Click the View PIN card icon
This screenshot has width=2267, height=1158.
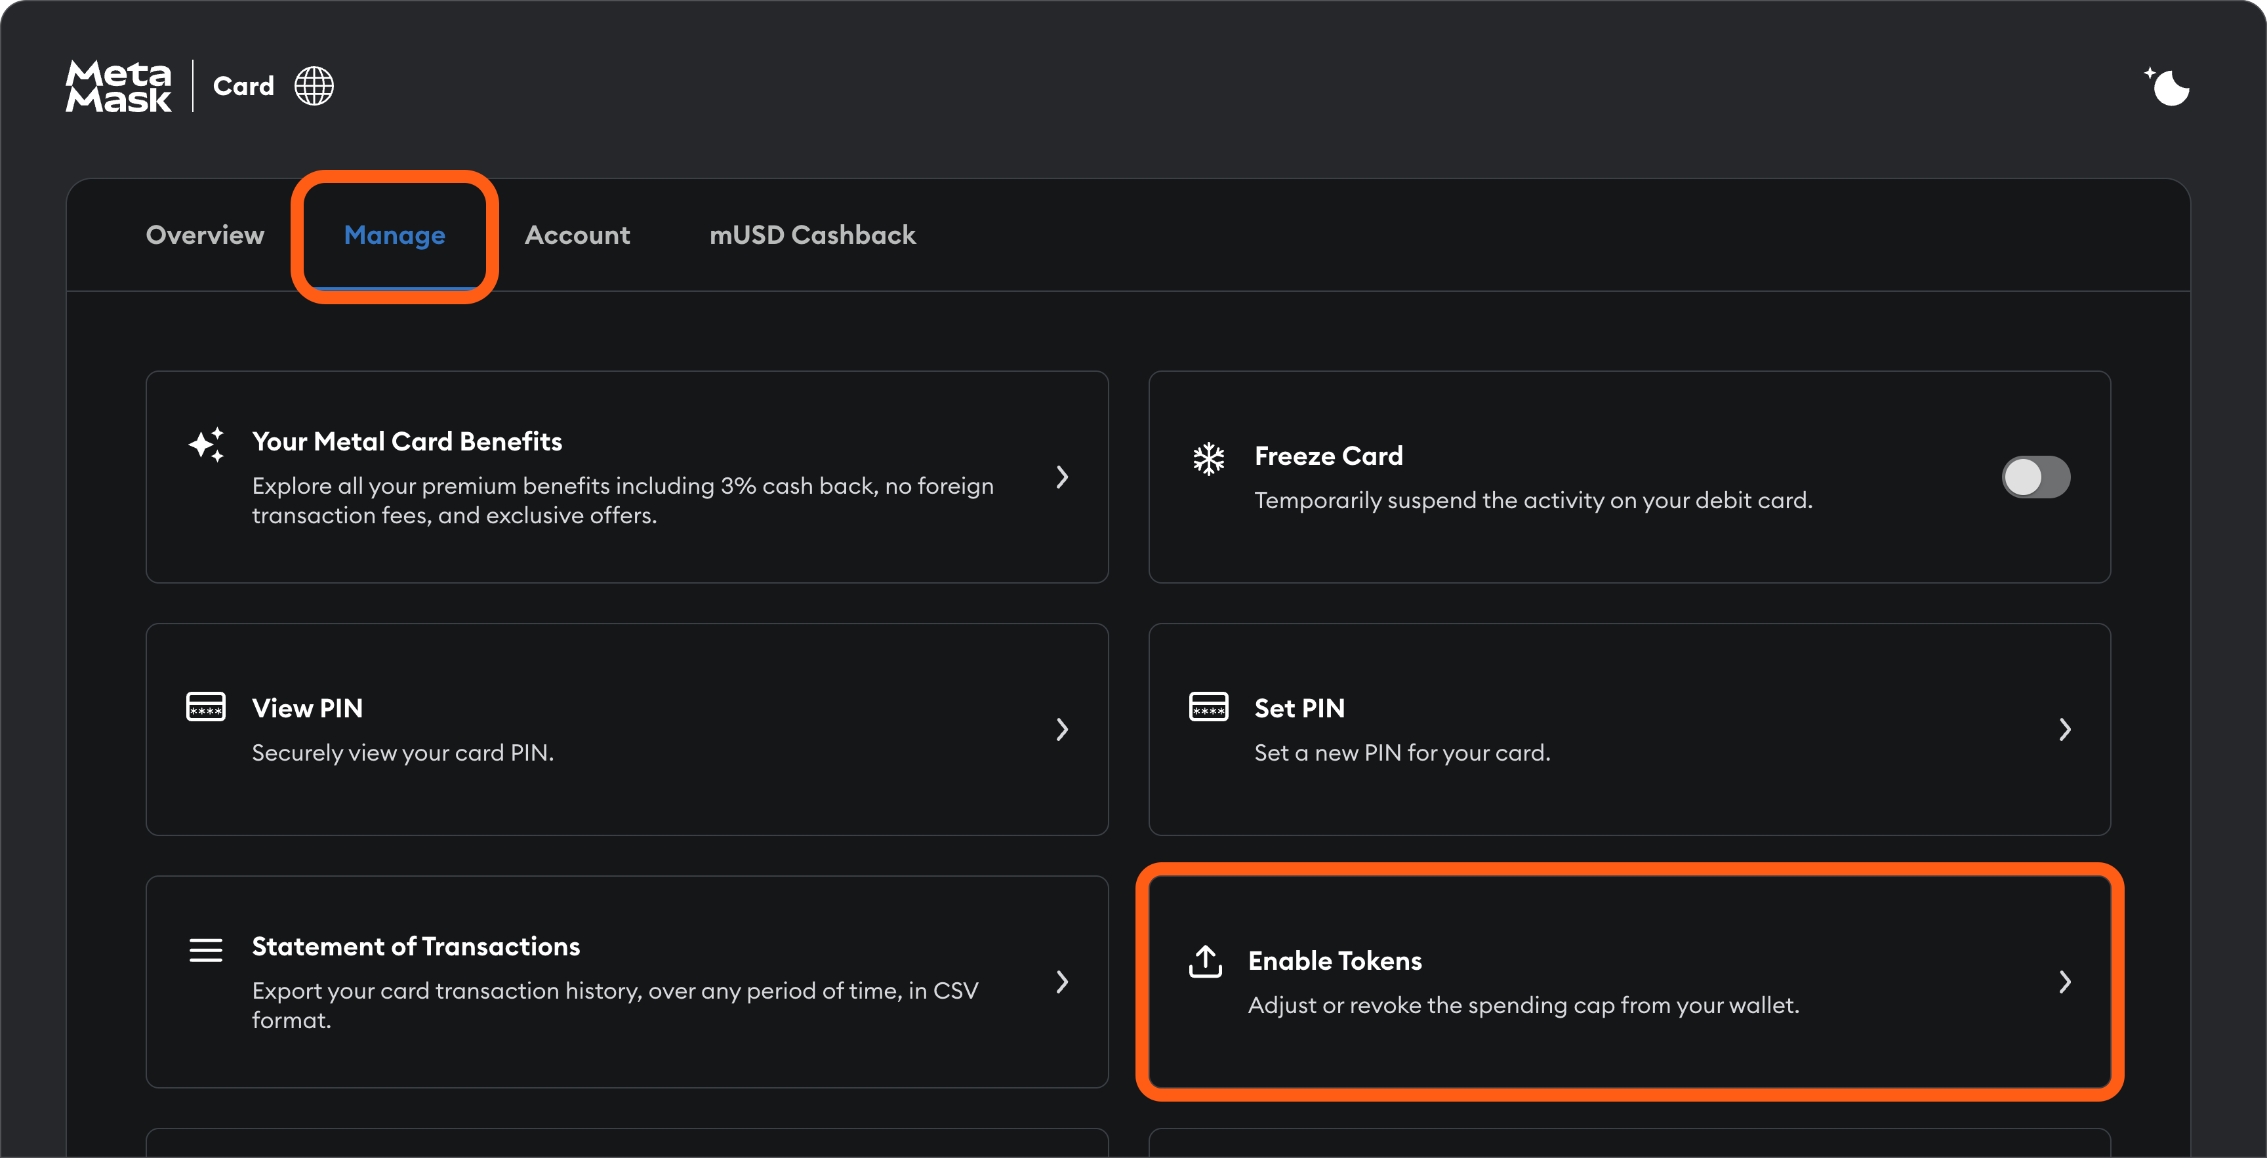tap(206, 707)
